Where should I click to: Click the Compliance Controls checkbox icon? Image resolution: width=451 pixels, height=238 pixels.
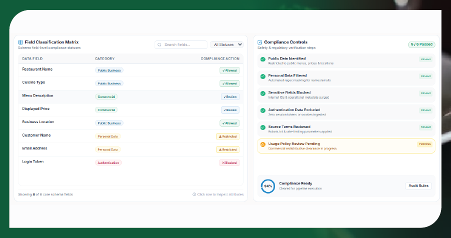(259, 42)
